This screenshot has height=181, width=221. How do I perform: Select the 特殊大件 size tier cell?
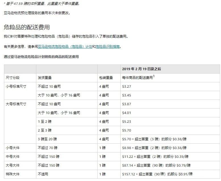pyautogui.click(x=13, y=174)
